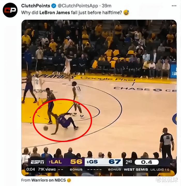Image resolution: width=181 pixels, height=186 pixels.
Task: Click the LeBron James bold text
Action: (55, 12)
